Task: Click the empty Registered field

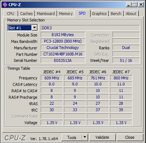Action: 126,41
